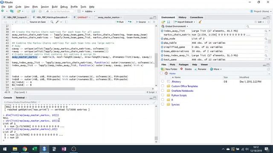Toggle the select-all checkbox in Files pane
273x153 pixels.
click(162, 73)
